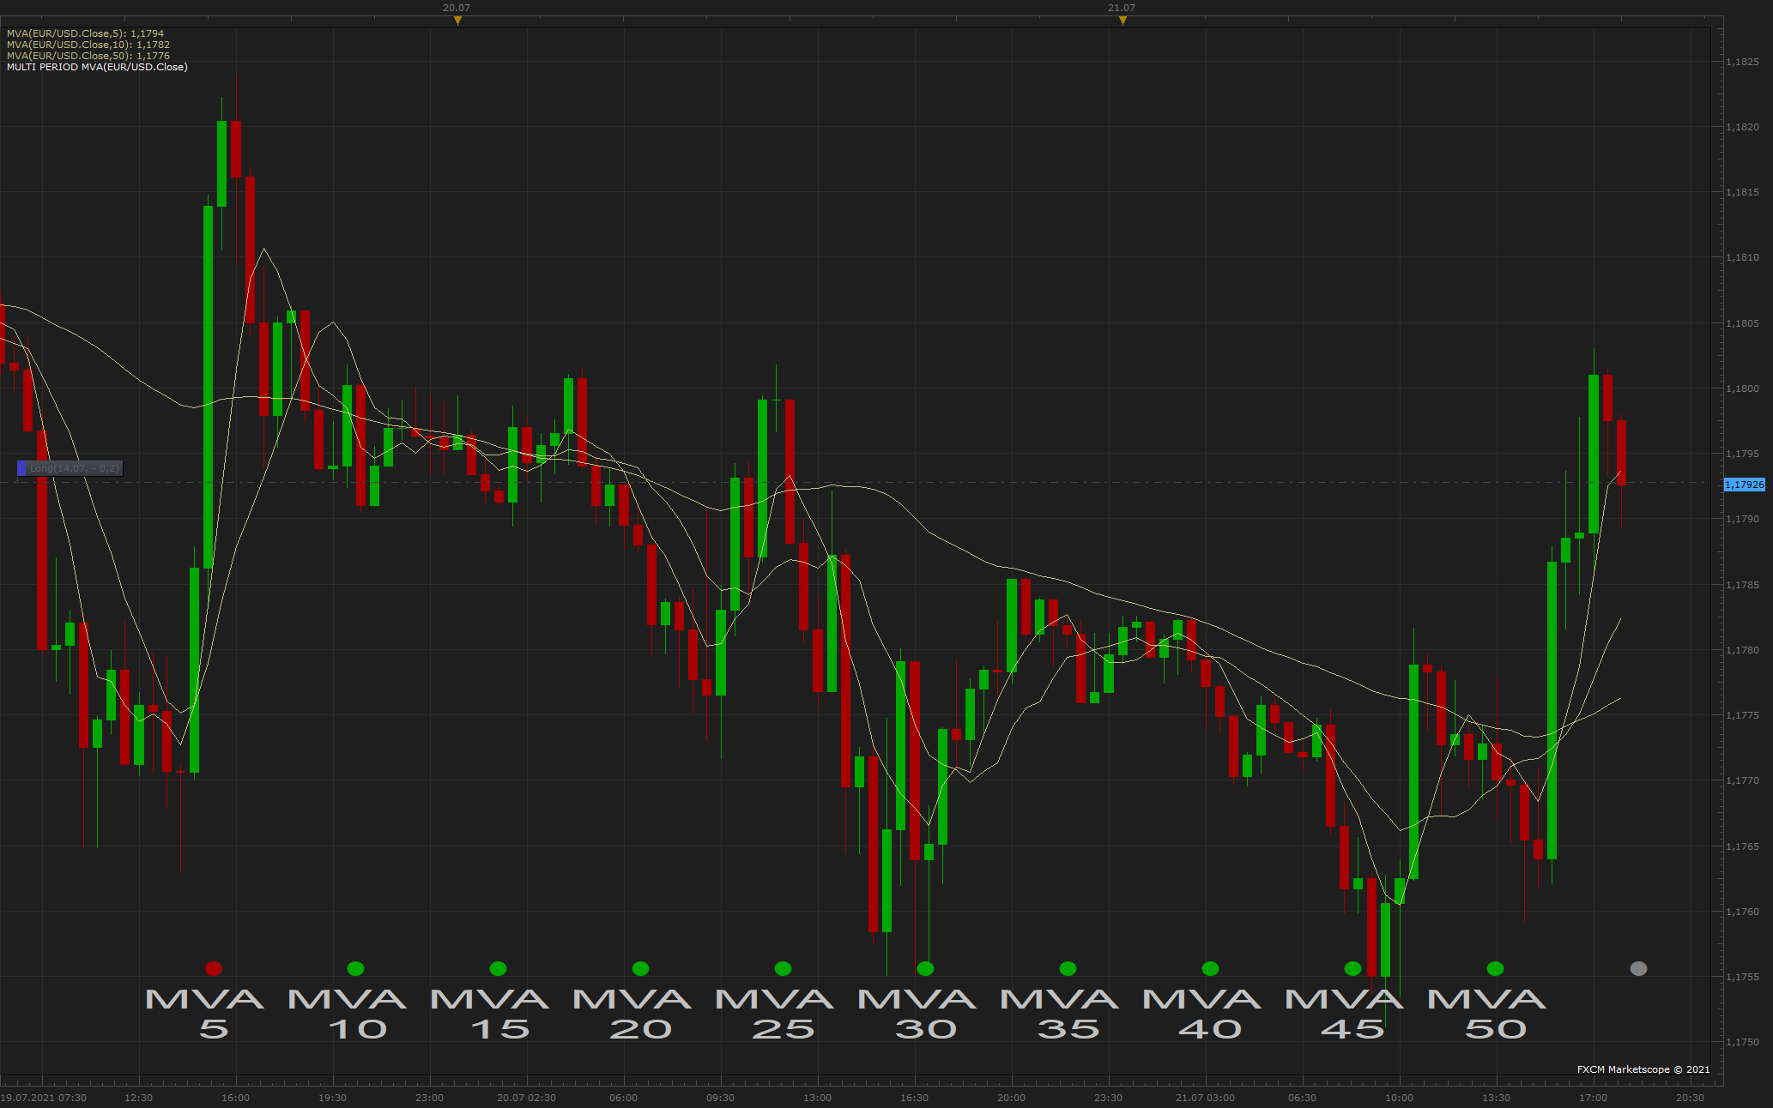Click the MVA 40 label text
This screenshot has height=1108, width=1773.
[1202, 1014]
